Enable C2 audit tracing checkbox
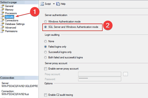The width and height of the screenshot is (148, 98). 46,95
